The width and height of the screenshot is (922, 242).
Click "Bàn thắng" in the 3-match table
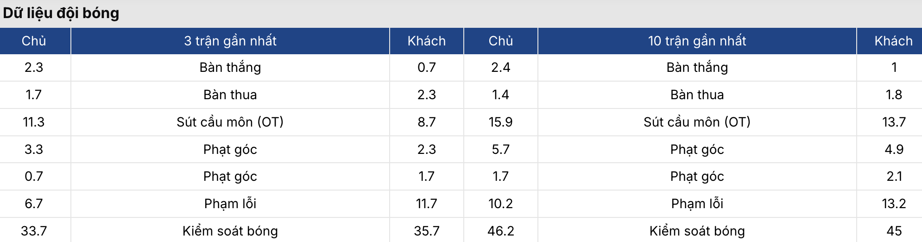pyautogui.click(x=230, y=67)
